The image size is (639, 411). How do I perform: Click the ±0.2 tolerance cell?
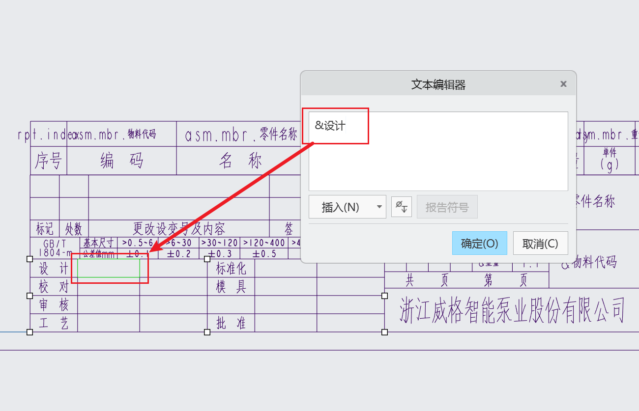[179, 254]
